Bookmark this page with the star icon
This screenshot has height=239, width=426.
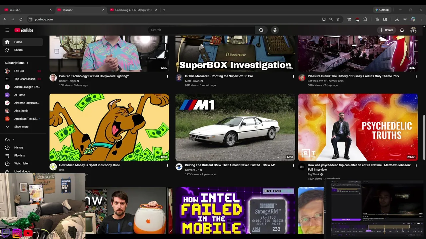pos(338,19)
